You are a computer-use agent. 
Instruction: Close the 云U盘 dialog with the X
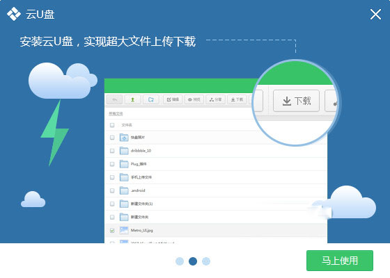[375, 14]
